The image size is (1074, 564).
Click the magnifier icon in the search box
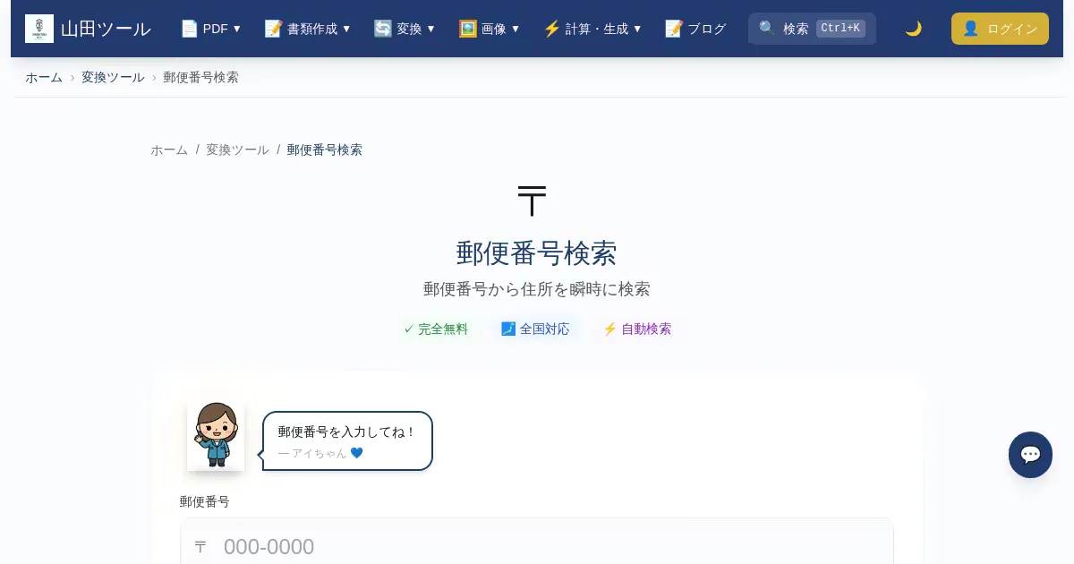pyautogui.click(x=767, y=29)
